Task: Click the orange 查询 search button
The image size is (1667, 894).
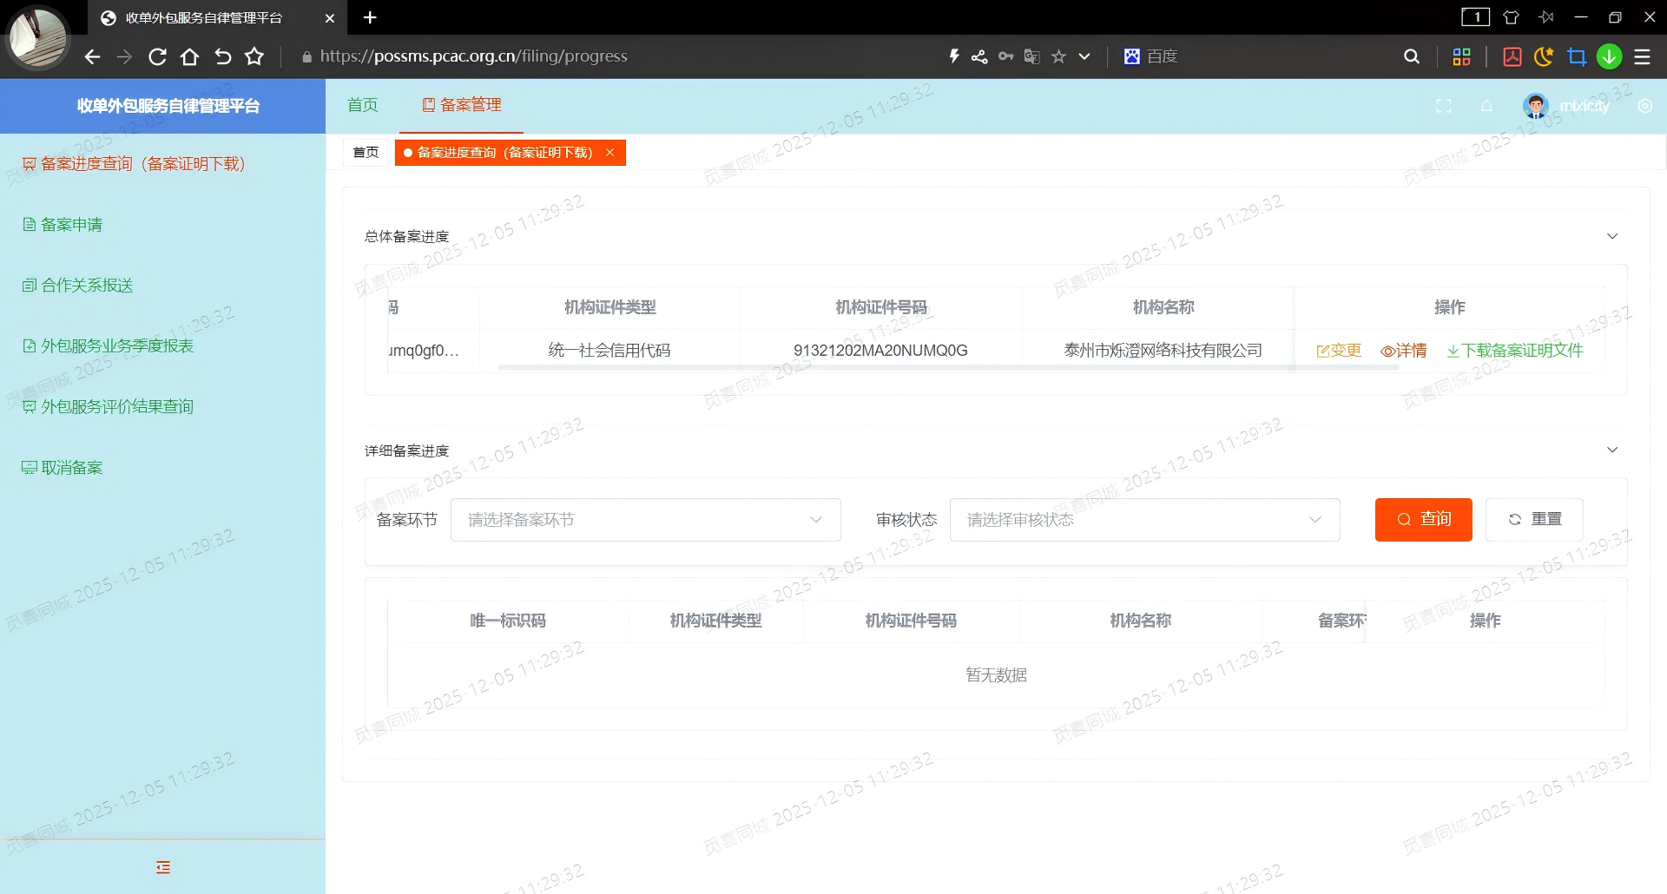Action: click(1423, 519)
